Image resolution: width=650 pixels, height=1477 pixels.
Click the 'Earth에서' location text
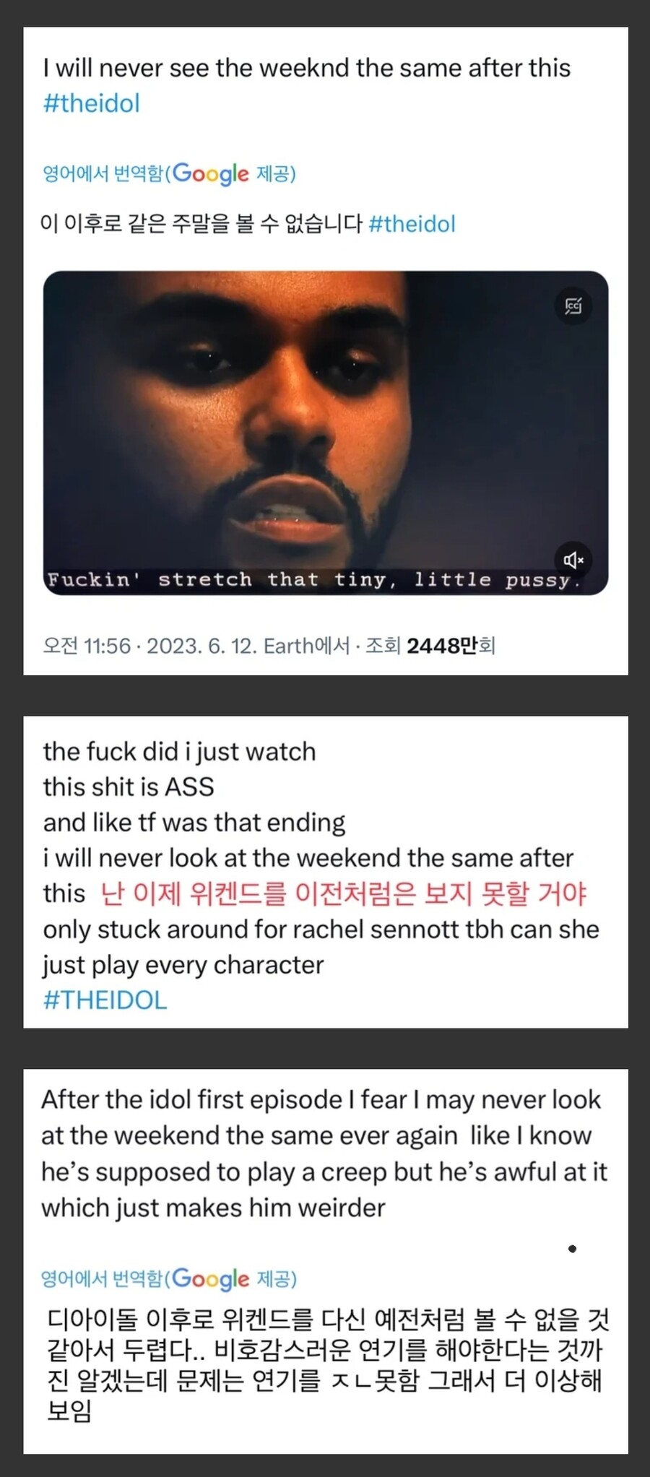click(x=307, y=646)
